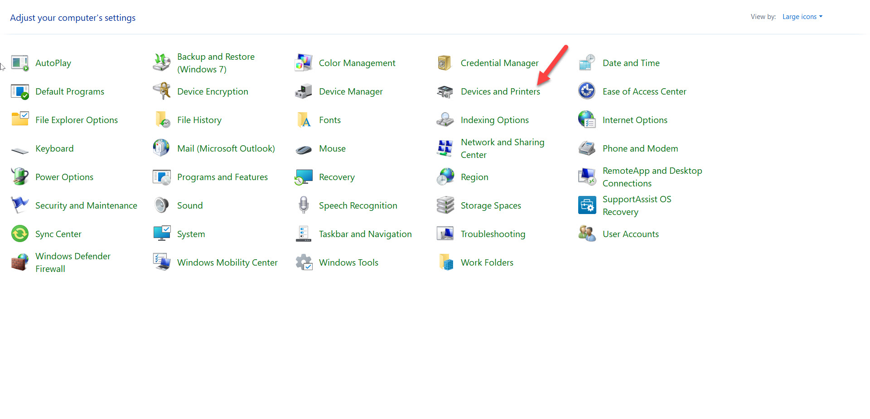Launch the Color Management applet

point(357,63)
